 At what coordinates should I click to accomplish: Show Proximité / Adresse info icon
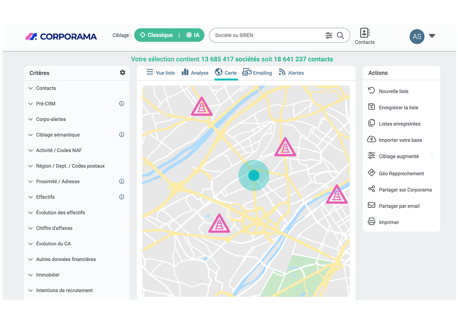pyautogui.click(x=122, y=181)
